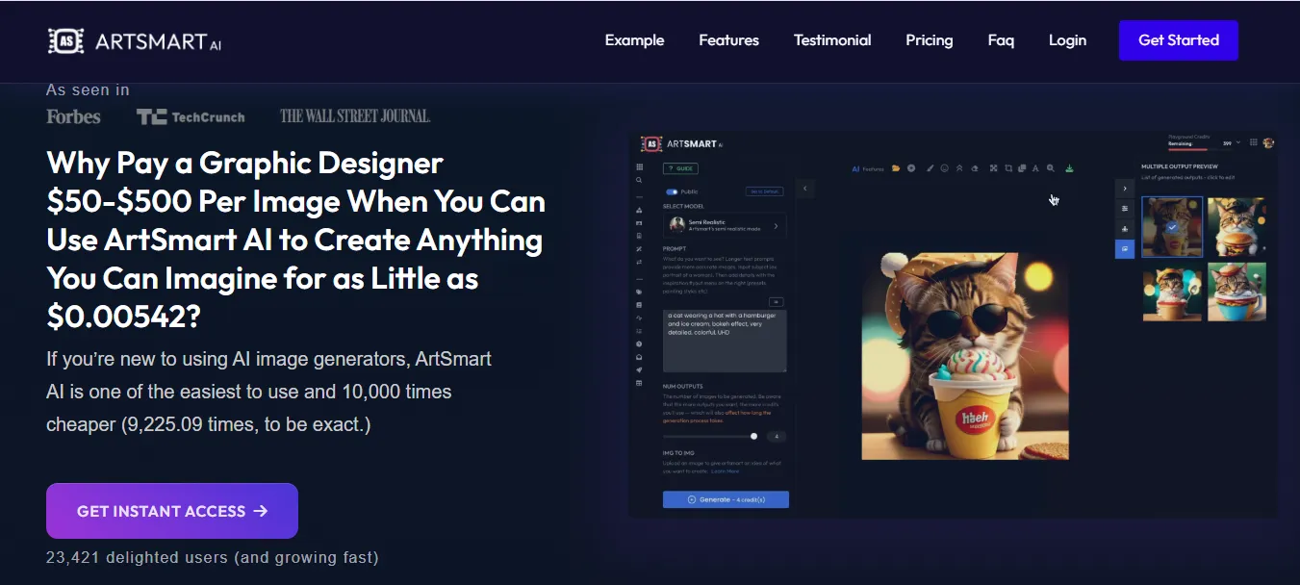Select the text letter A icon

[1035, 168]
